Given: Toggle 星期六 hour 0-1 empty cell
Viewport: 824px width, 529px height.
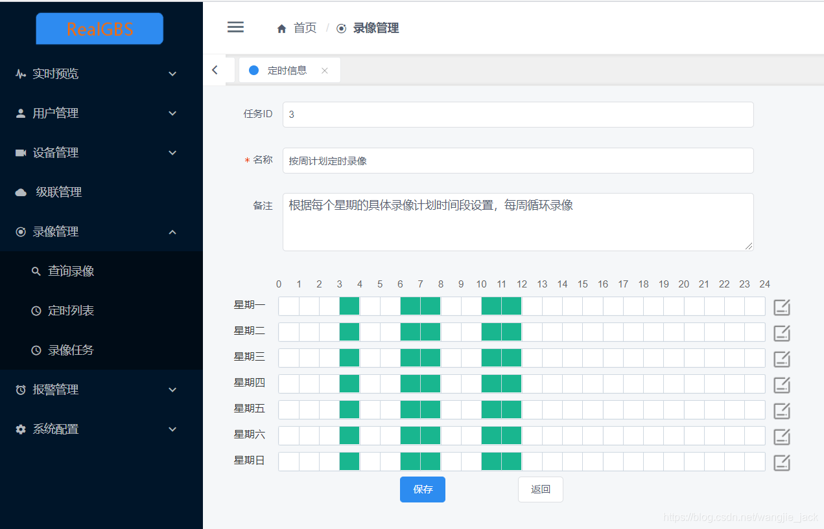Looking at the screenshot, I should pos(288,436).
